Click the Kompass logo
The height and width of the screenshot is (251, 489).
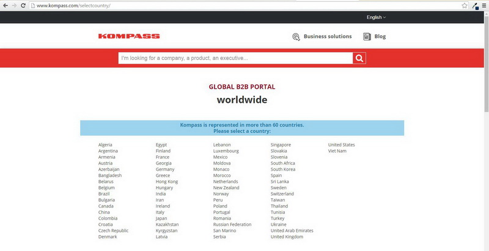(x=129, y=36)
